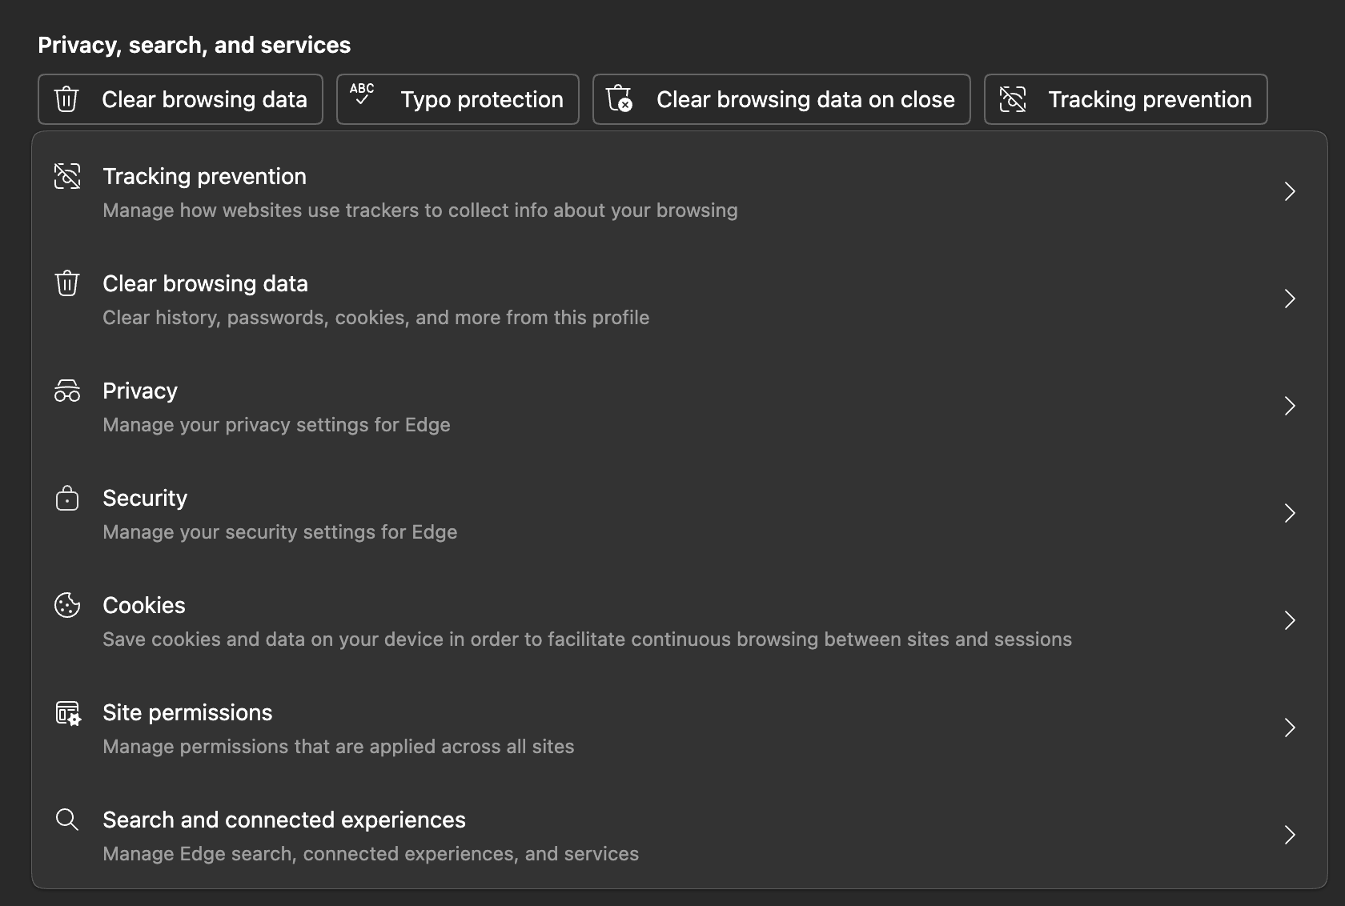Click the chevron on the Security row

pos(1289,513)
